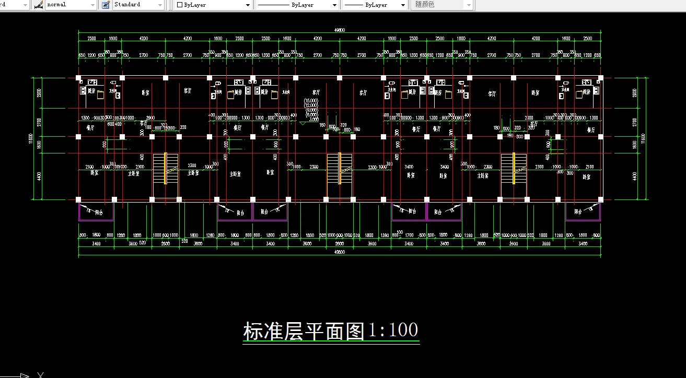Select the left-side 11600 vertical dimension
This screenshot has width=686, height=378.
(31, 138)
